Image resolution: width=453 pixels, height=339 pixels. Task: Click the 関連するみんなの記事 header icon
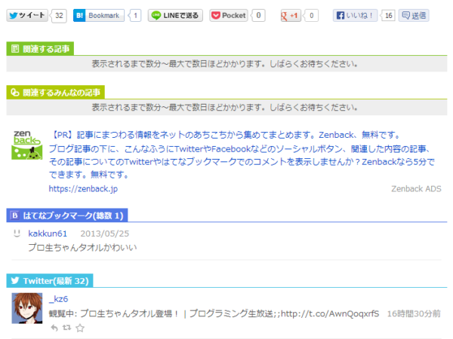click(15, 92)
